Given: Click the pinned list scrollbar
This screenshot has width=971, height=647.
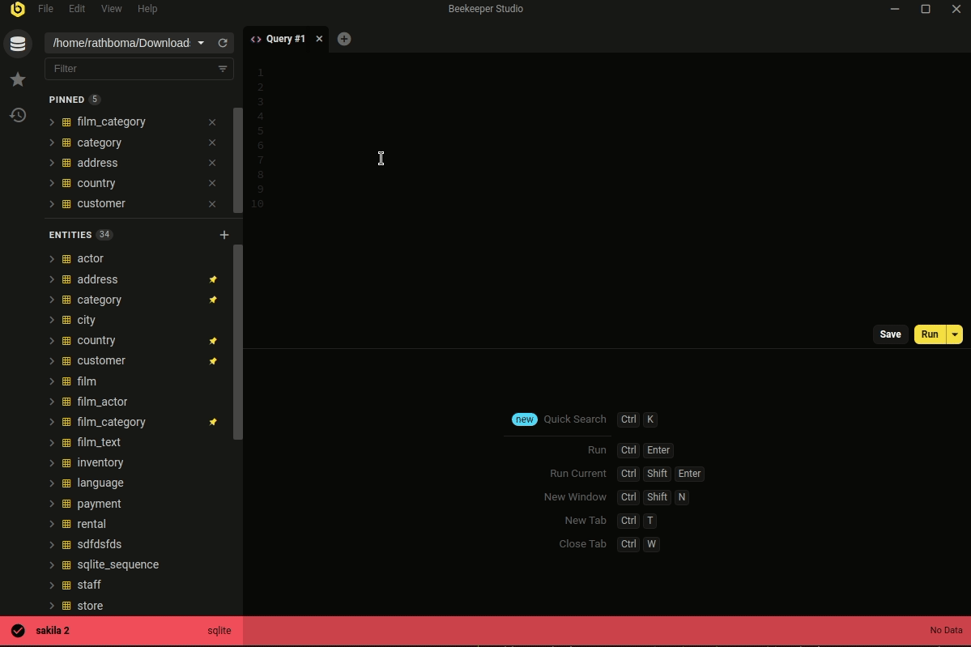Looking at the screenshot, I should [x=238, y=160].
